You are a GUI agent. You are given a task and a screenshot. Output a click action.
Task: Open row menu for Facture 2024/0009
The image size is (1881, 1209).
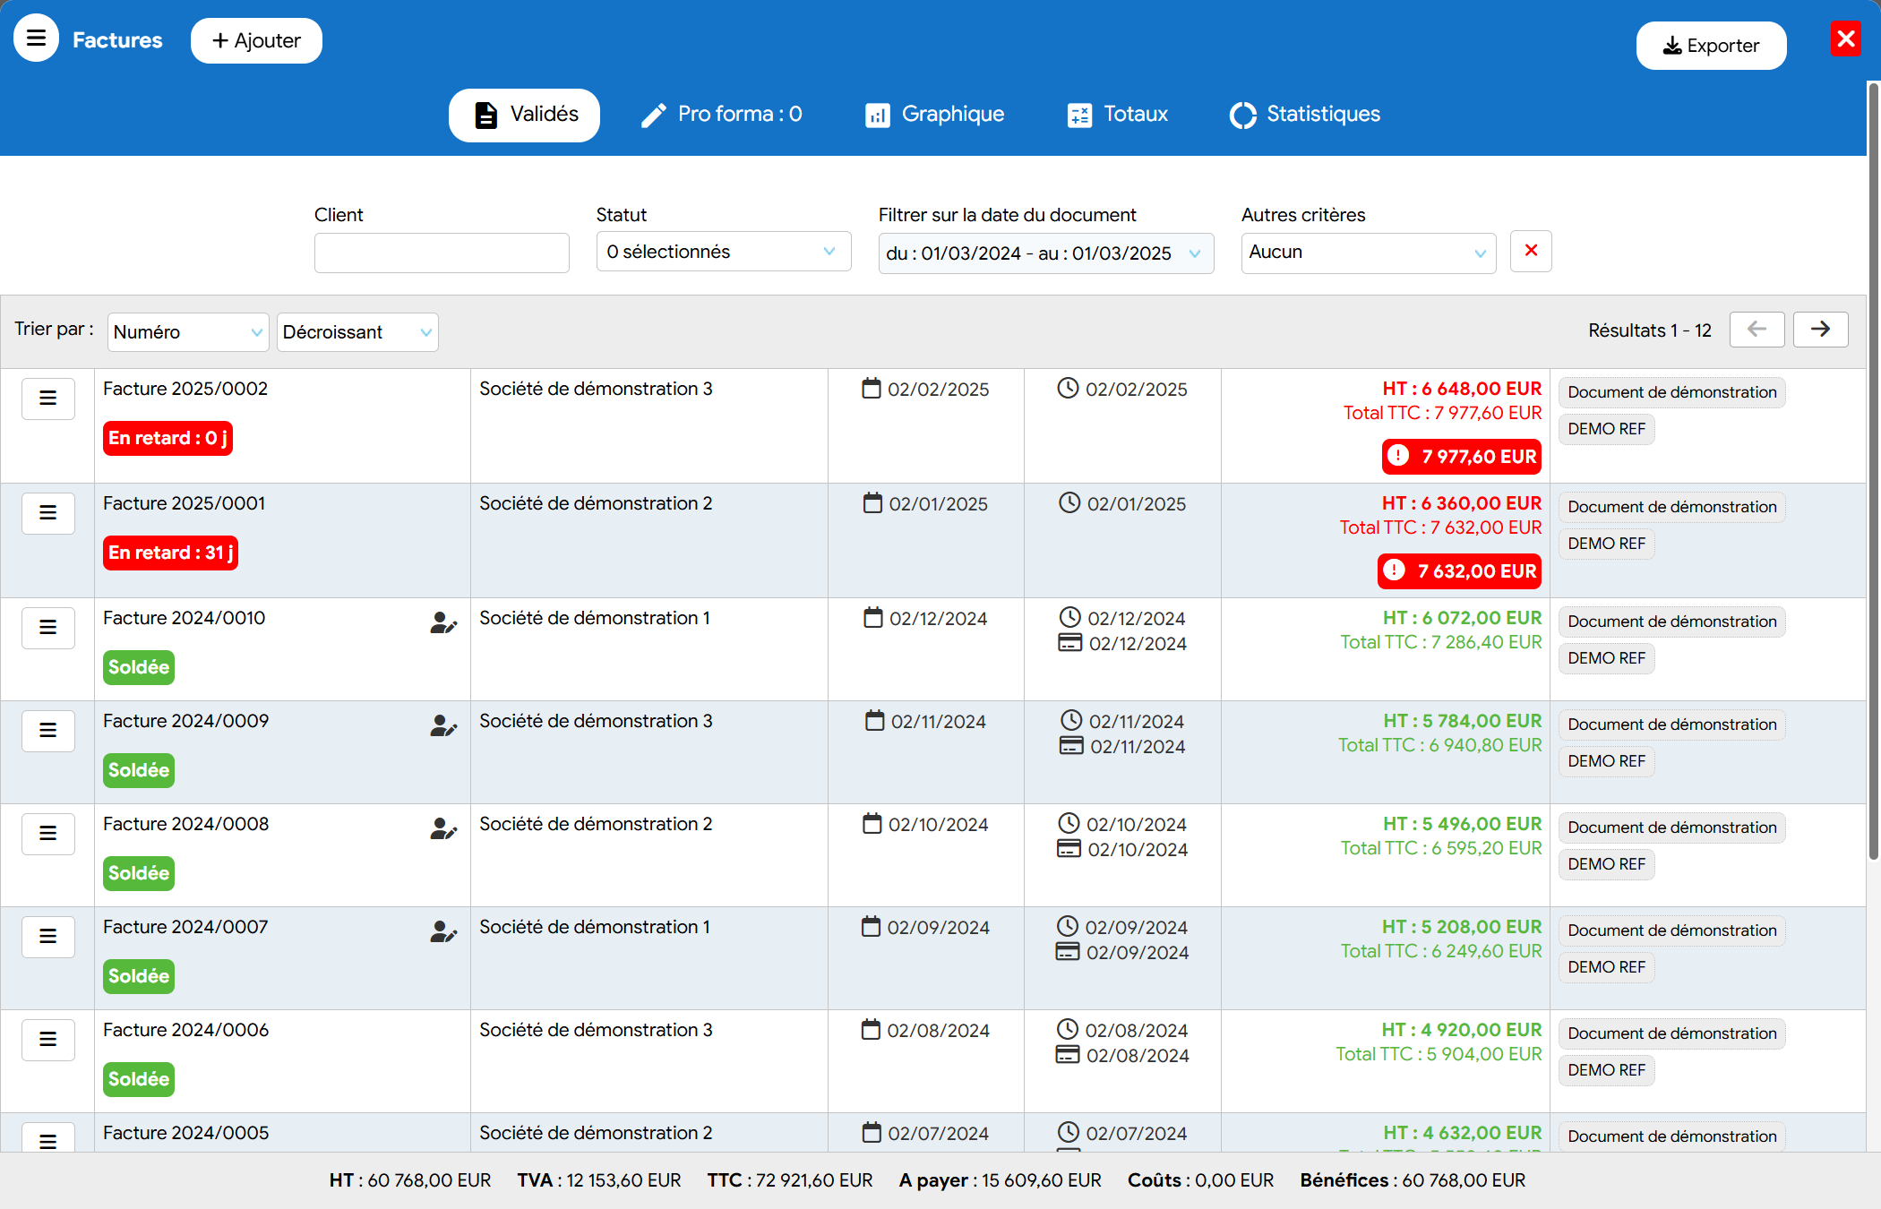click(48, 731)
